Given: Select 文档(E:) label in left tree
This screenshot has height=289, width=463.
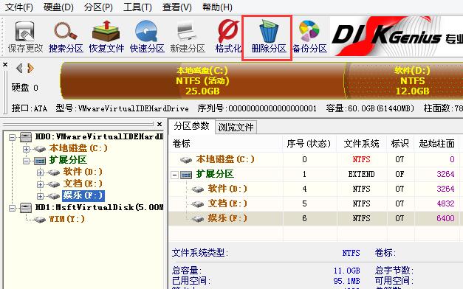Looking at the screenshot, I should click(x=83, y=184).
